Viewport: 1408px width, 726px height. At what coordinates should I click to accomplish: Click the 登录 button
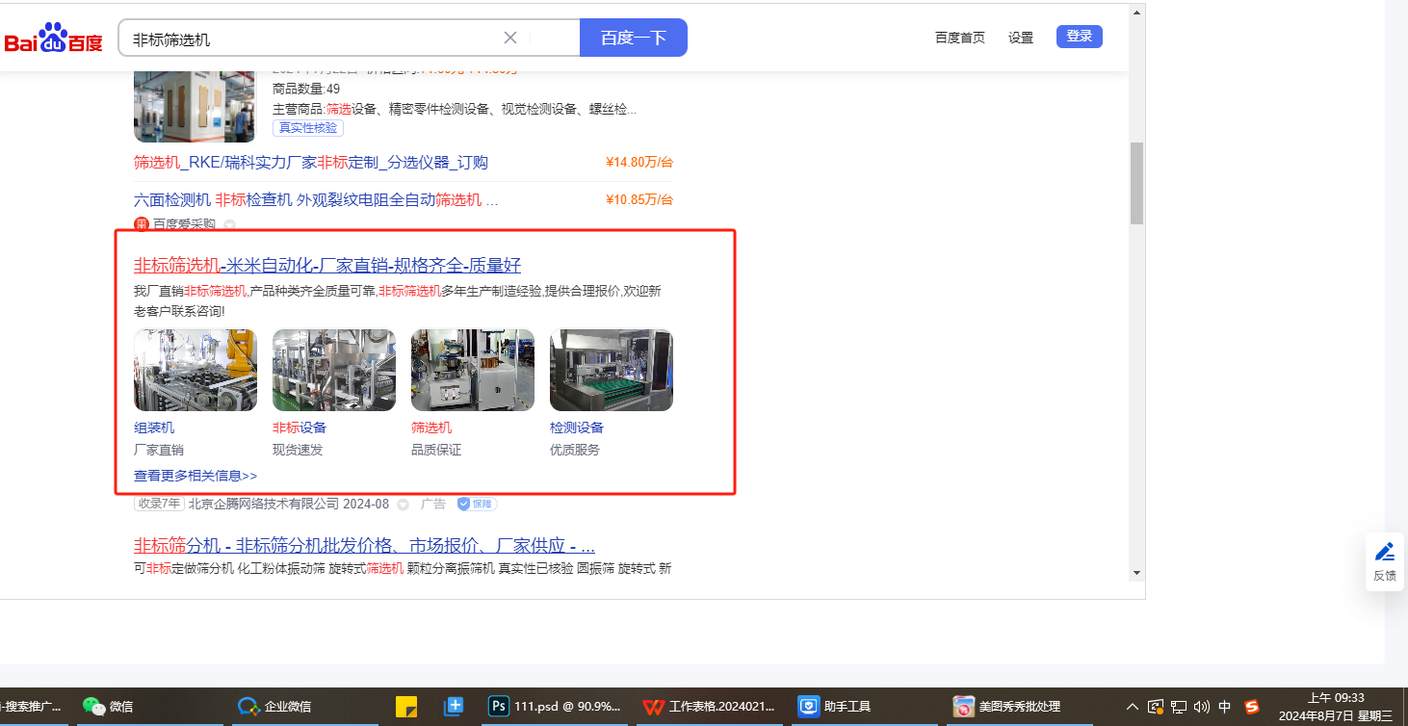pos(1080,37)
